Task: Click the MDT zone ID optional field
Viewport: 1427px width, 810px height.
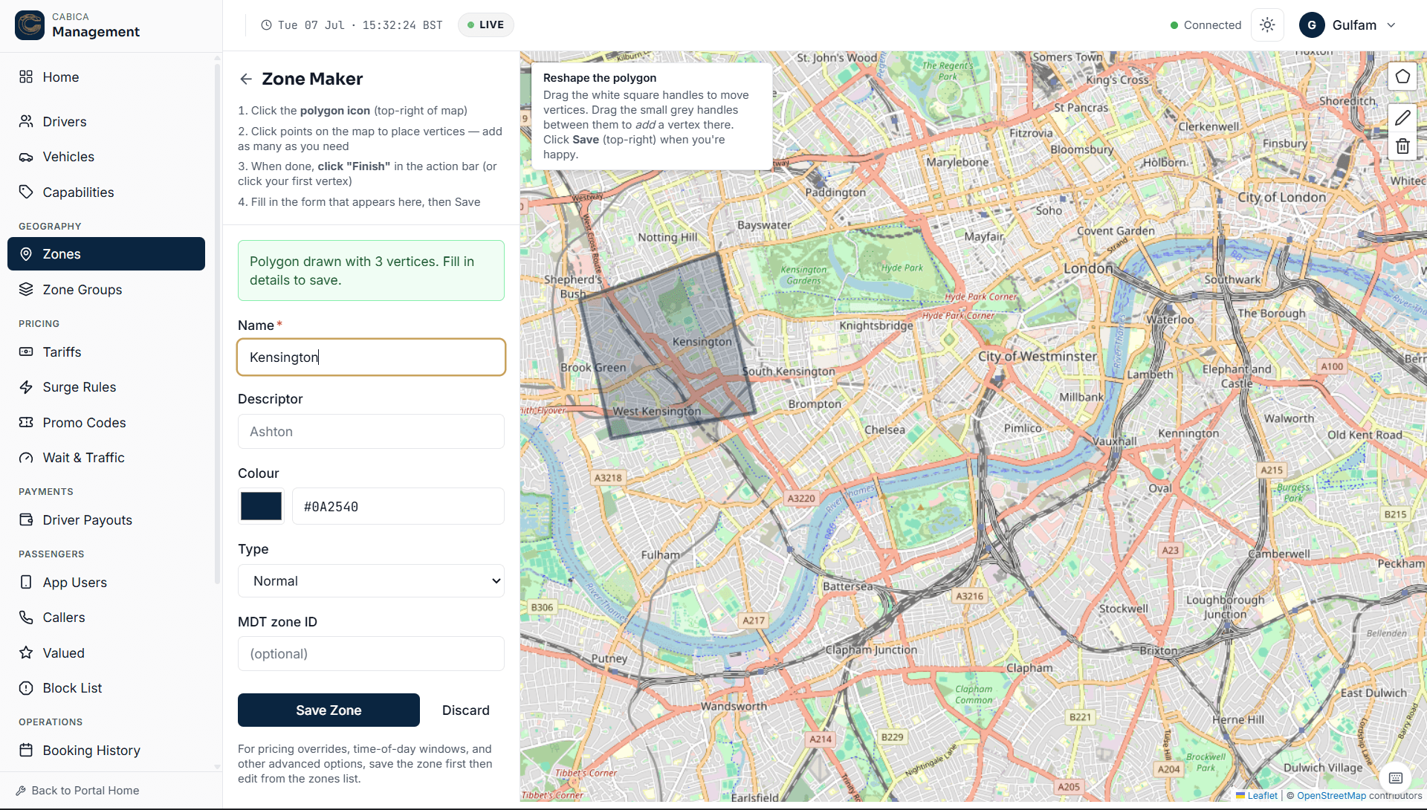Action: [x=371, y=653]
